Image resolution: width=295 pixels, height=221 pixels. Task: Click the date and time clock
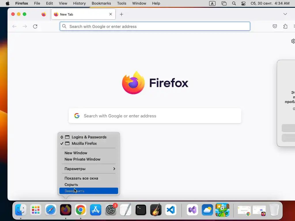270,3
